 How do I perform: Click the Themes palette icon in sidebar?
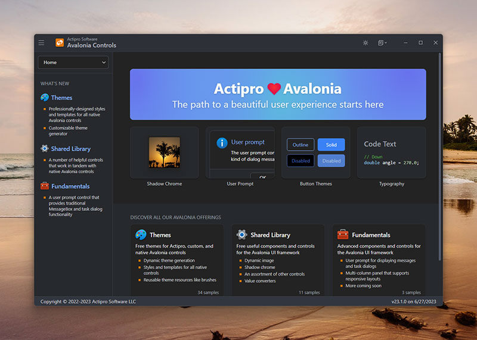tap(45, 98)
